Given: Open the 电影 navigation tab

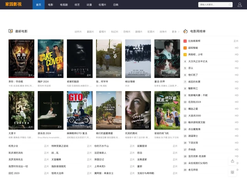Looking at the screenshot, I should (x=50, y=5).
